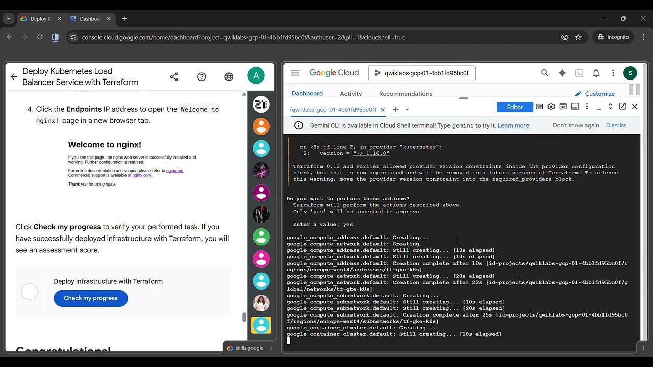Screen dimensions: 653x367
Task: Switch to the Activity tab
Action: pos(351,94)
